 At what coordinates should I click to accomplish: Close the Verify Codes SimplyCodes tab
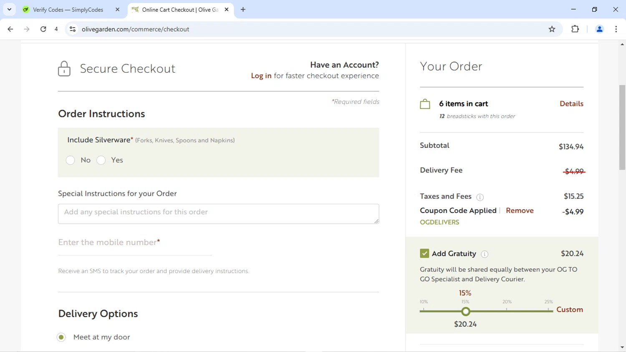pyautogui.click(x=117, y=10)
